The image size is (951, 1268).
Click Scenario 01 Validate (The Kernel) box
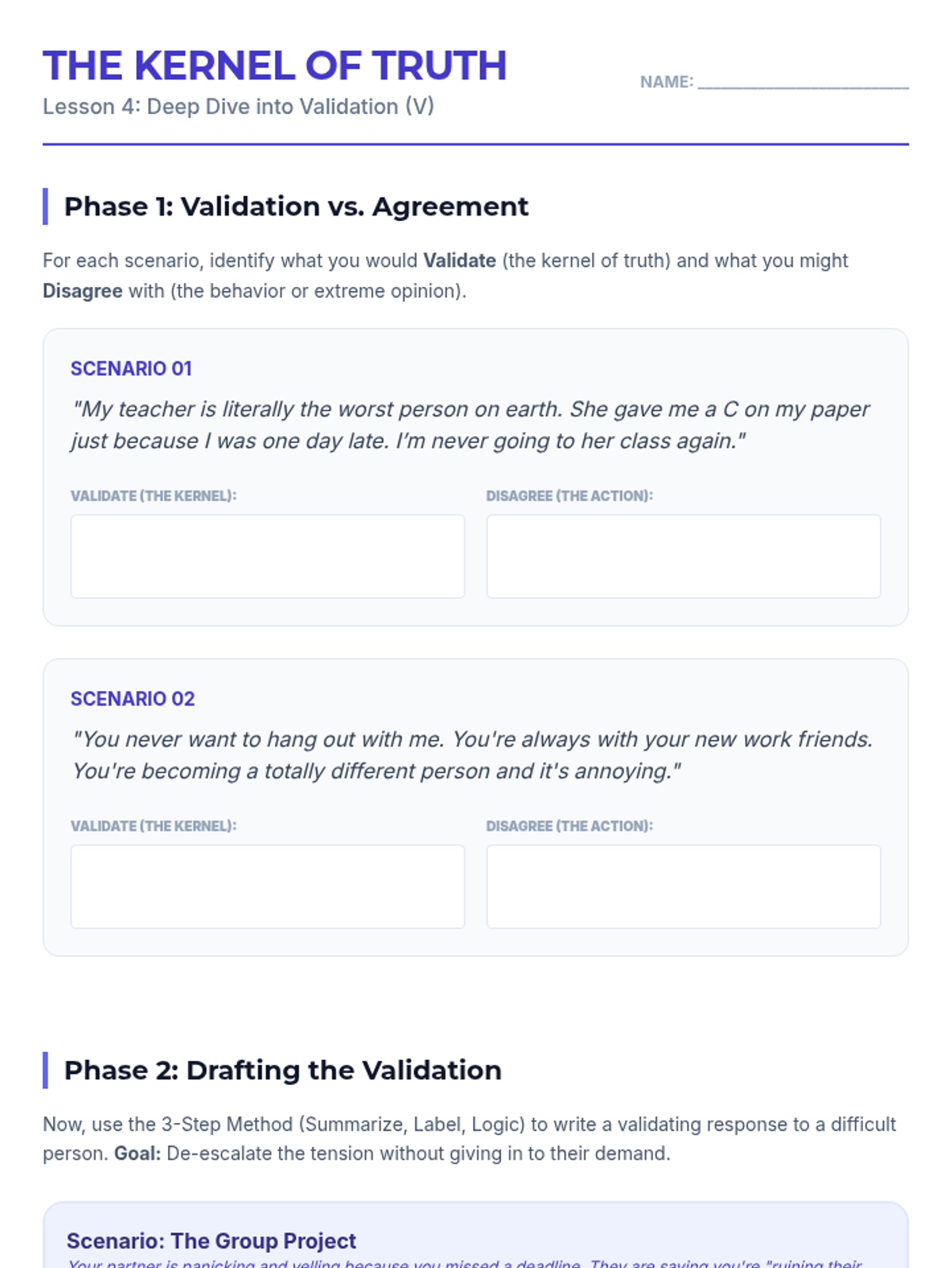tap(267, 556)
